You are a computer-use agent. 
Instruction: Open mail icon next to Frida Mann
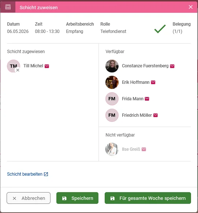pos(147,99)
